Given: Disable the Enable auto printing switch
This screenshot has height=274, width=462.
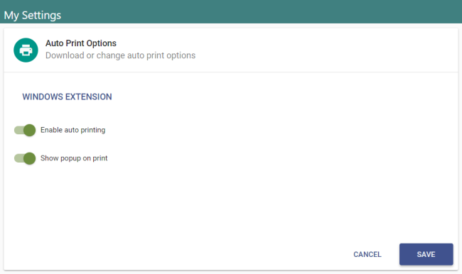Looking at the screenshot, I should (x=25, y=130).
